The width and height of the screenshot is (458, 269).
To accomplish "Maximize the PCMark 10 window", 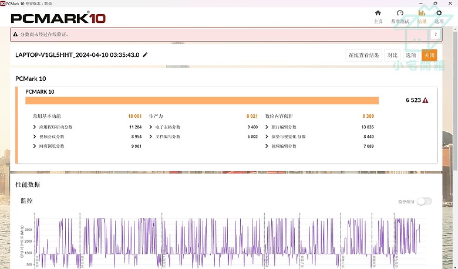I will tap(435, 3).
